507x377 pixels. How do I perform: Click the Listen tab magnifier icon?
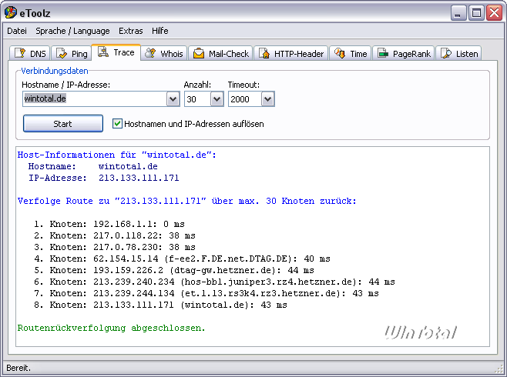pos(446,53)
